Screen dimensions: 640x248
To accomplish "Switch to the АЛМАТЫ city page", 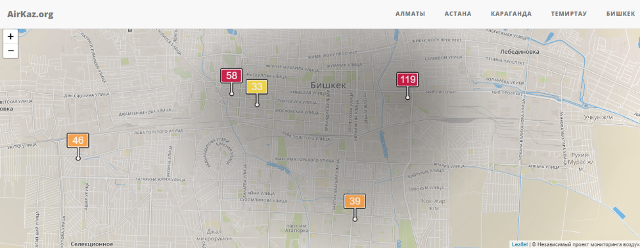I will 410,14.
